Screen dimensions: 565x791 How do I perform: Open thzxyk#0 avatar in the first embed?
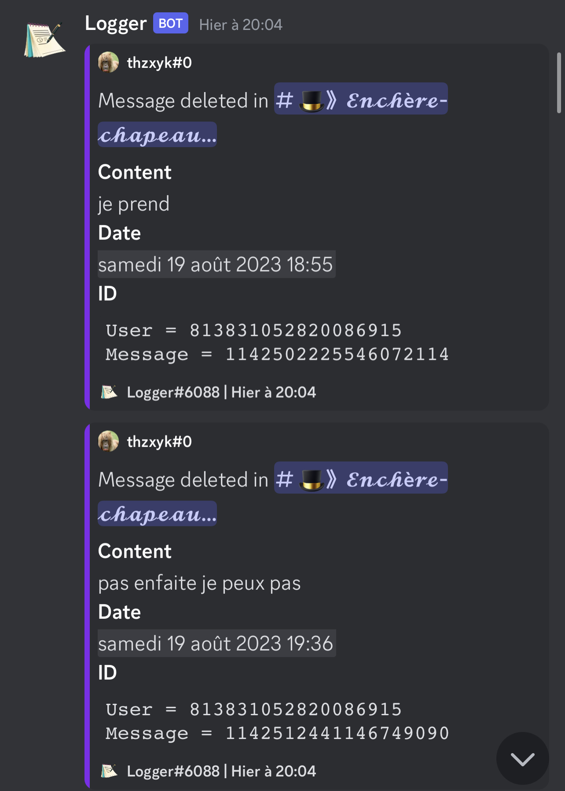tap(108, 63)
